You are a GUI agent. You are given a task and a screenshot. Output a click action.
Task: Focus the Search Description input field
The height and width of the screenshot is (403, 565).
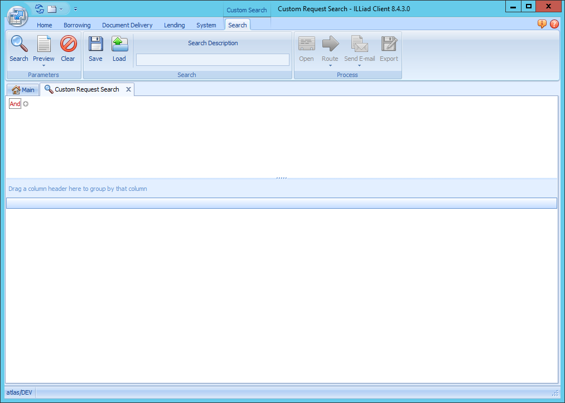(213, 60)
